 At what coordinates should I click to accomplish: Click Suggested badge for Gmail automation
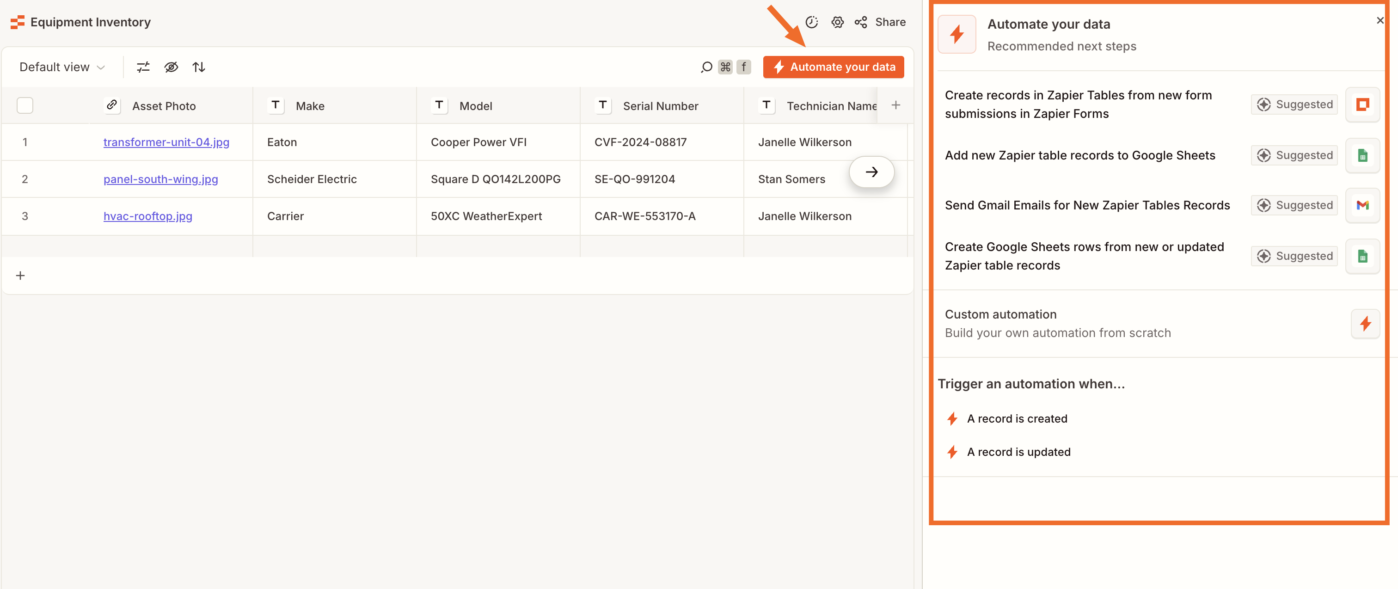pos(1294,205)
